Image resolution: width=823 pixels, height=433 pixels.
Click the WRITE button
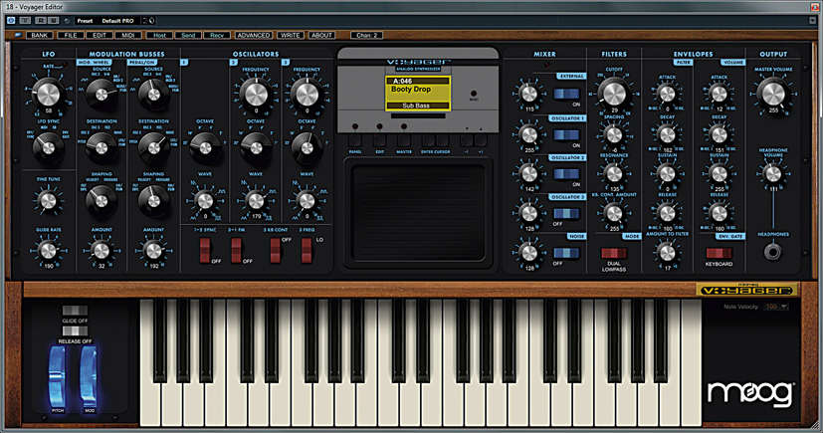(x=290, y=35)
